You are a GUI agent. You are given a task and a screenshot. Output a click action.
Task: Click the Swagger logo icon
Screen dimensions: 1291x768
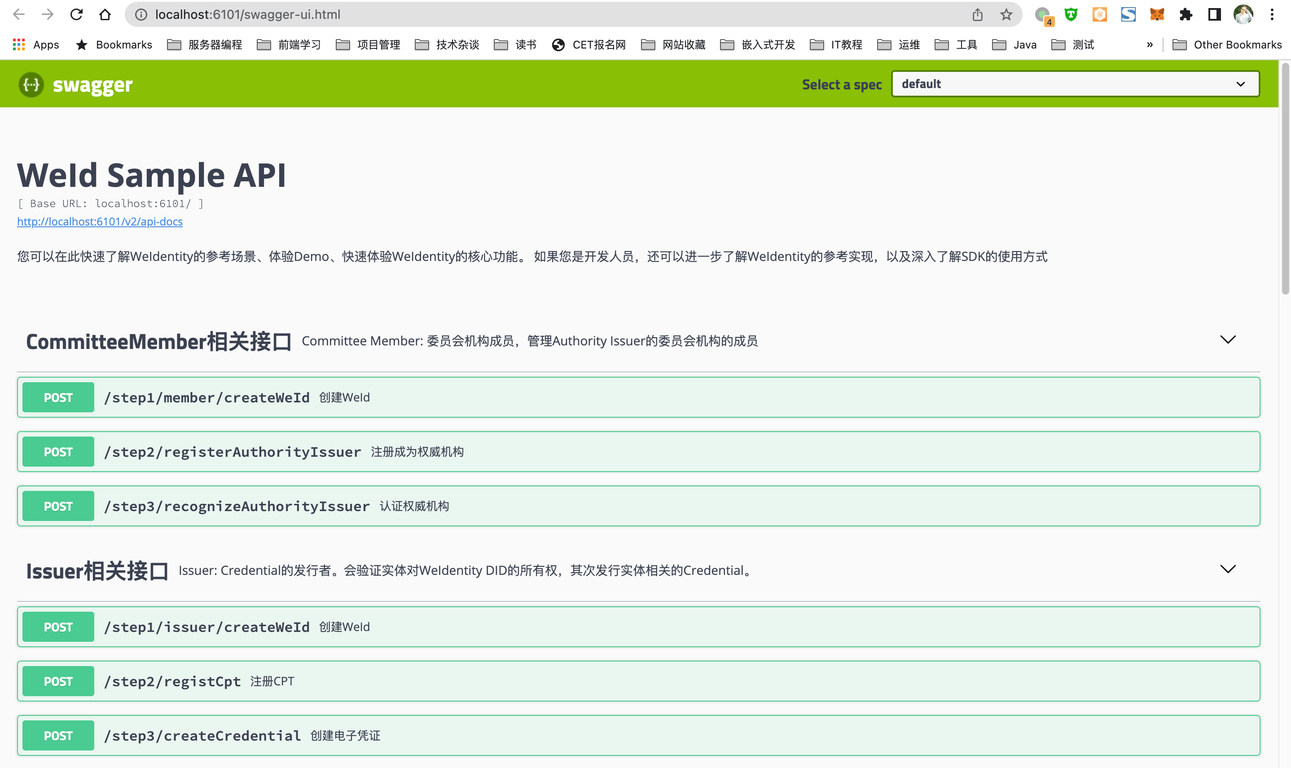tap(31, 84)
